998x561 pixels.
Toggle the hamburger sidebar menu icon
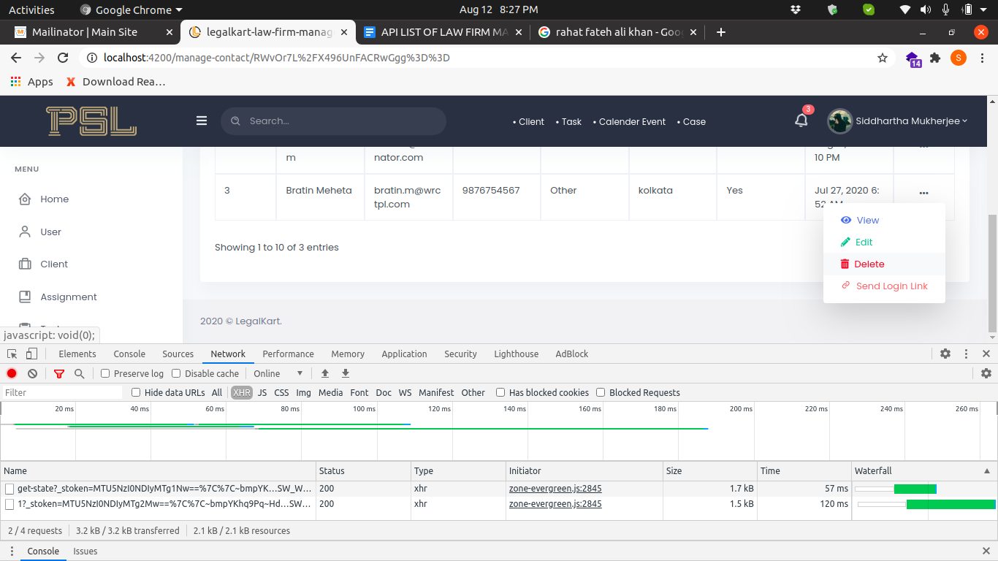point(202,121)
